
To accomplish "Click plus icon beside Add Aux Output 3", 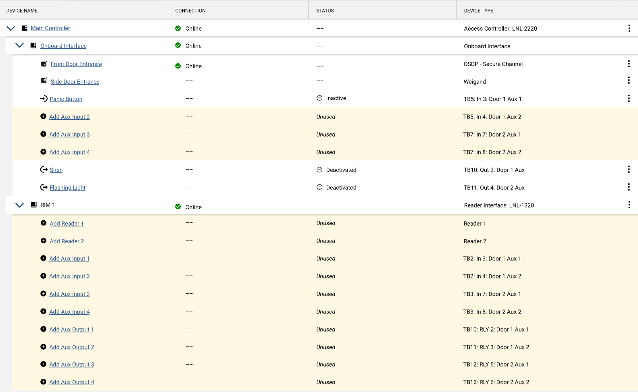I will click(x=43, y=364).
